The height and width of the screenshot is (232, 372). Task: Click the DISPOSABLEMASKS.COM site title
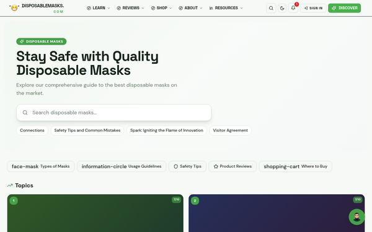[43, 8]
